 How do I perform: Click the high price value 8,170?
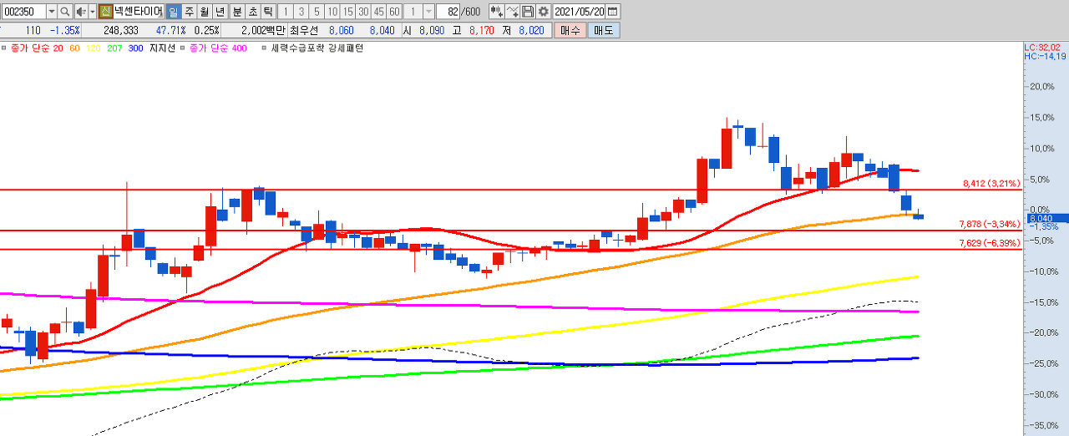click(482, 30)
